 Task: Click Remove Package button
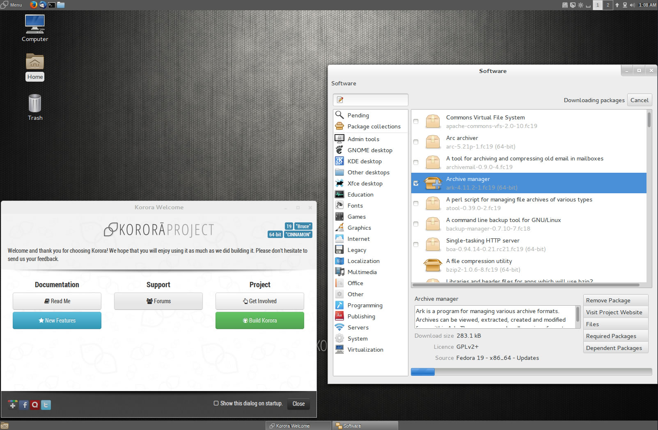click(616, 300)
